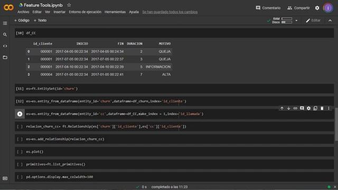
Task: Open the Colab home logo
Action: pyautogui.click(x=8, y=7)
